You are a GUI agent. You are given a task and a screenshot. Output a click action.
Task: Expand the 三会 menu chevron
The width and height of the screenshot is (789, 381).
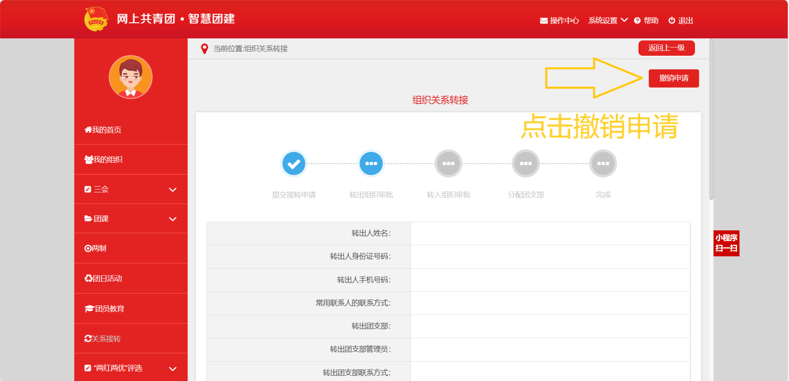173,190
